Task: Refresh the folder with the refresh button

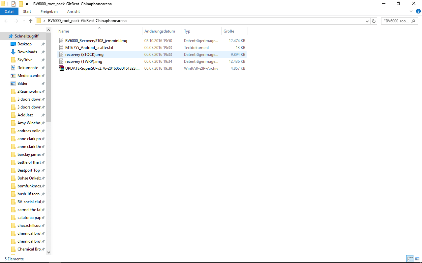Action: click(x=374, y=21)
